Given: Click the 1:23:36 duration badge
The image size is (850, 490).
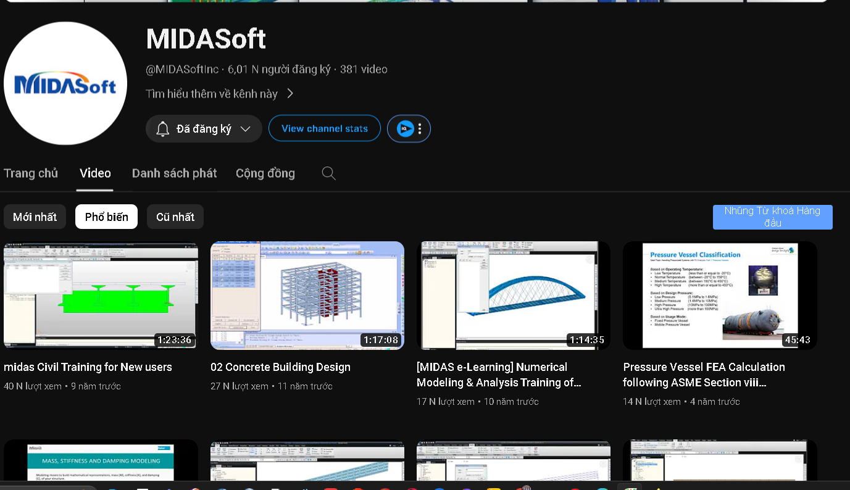Looking at the screenshot, I should tap(175, 340).
